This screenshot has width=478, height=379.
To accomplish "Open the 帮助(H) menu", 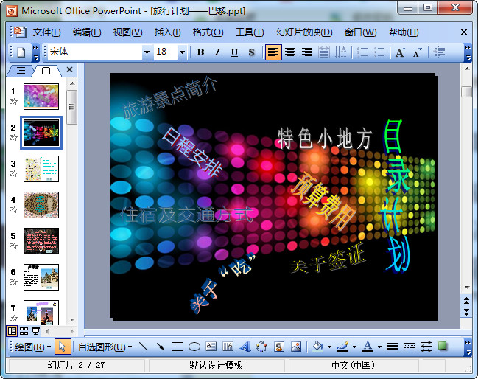I will coord(404,32).
